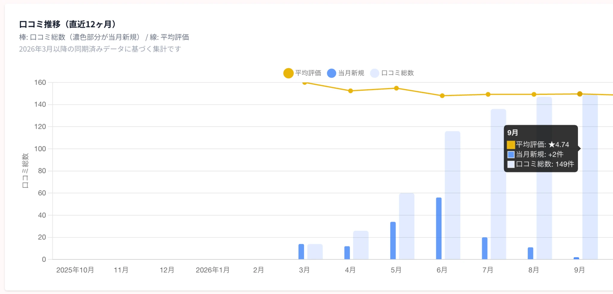
Task: Click the x-axis label 6月
Action: [x=442, y=270]
